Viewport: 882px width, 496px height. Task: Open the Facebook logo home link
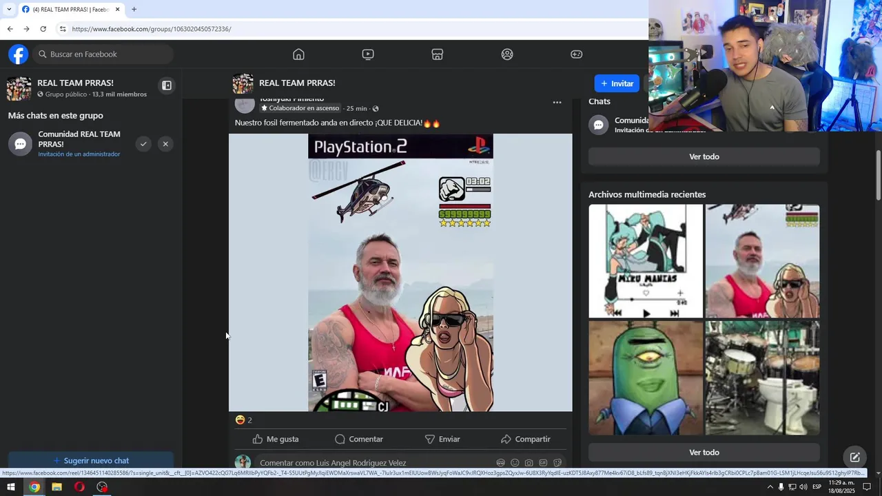coord(19,54)
